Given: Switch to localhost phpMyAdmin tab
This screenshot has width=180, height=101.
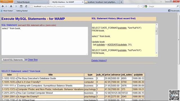Looking at the screenshot, I should (x=102, y=2).
